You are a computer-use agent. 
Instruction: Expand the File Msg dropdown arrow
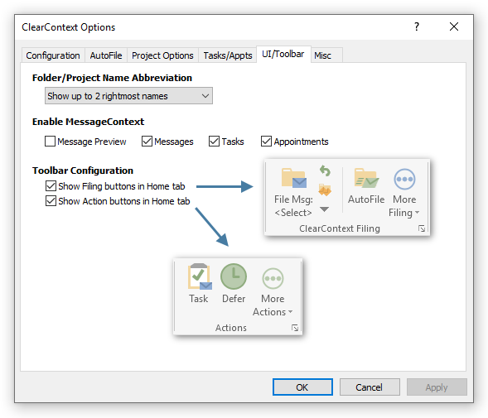coord(324,209)
